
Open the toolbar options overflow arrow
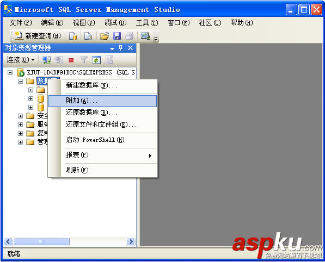coord(156,39)
